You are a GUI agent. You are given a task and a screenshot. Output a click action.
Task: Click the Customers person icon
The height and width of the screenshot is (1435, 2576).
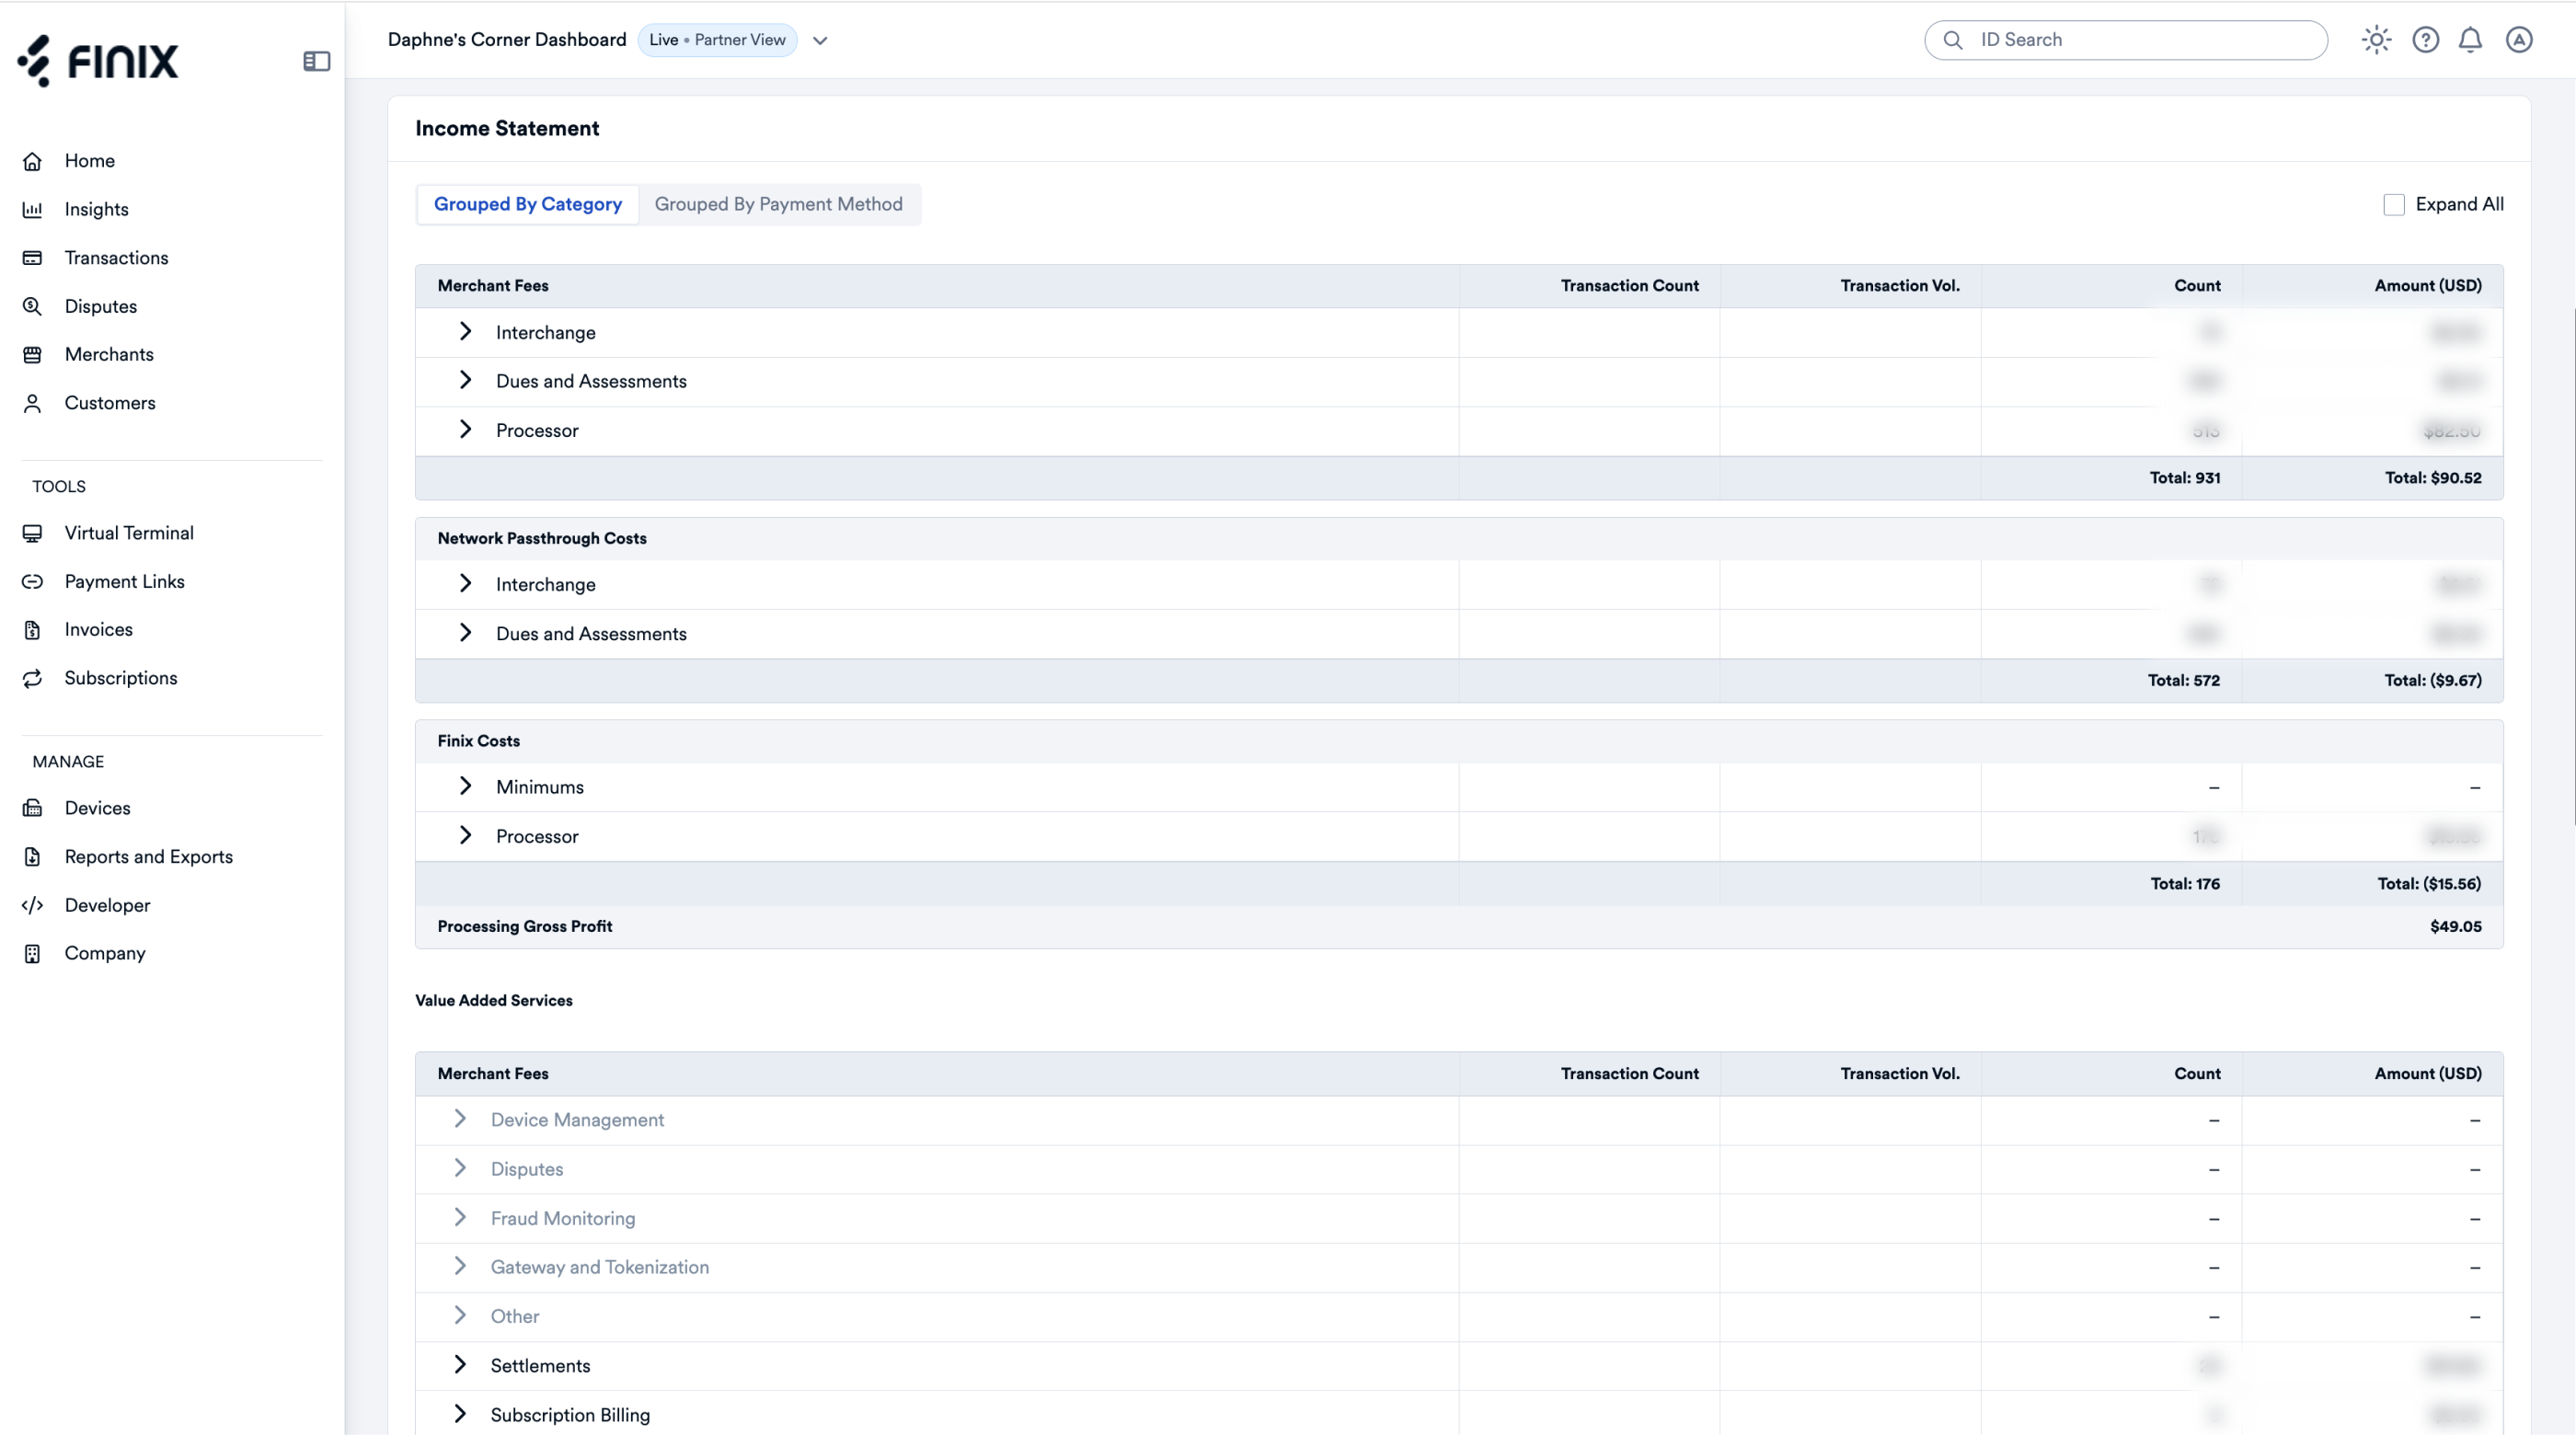[x=32, y=403]
